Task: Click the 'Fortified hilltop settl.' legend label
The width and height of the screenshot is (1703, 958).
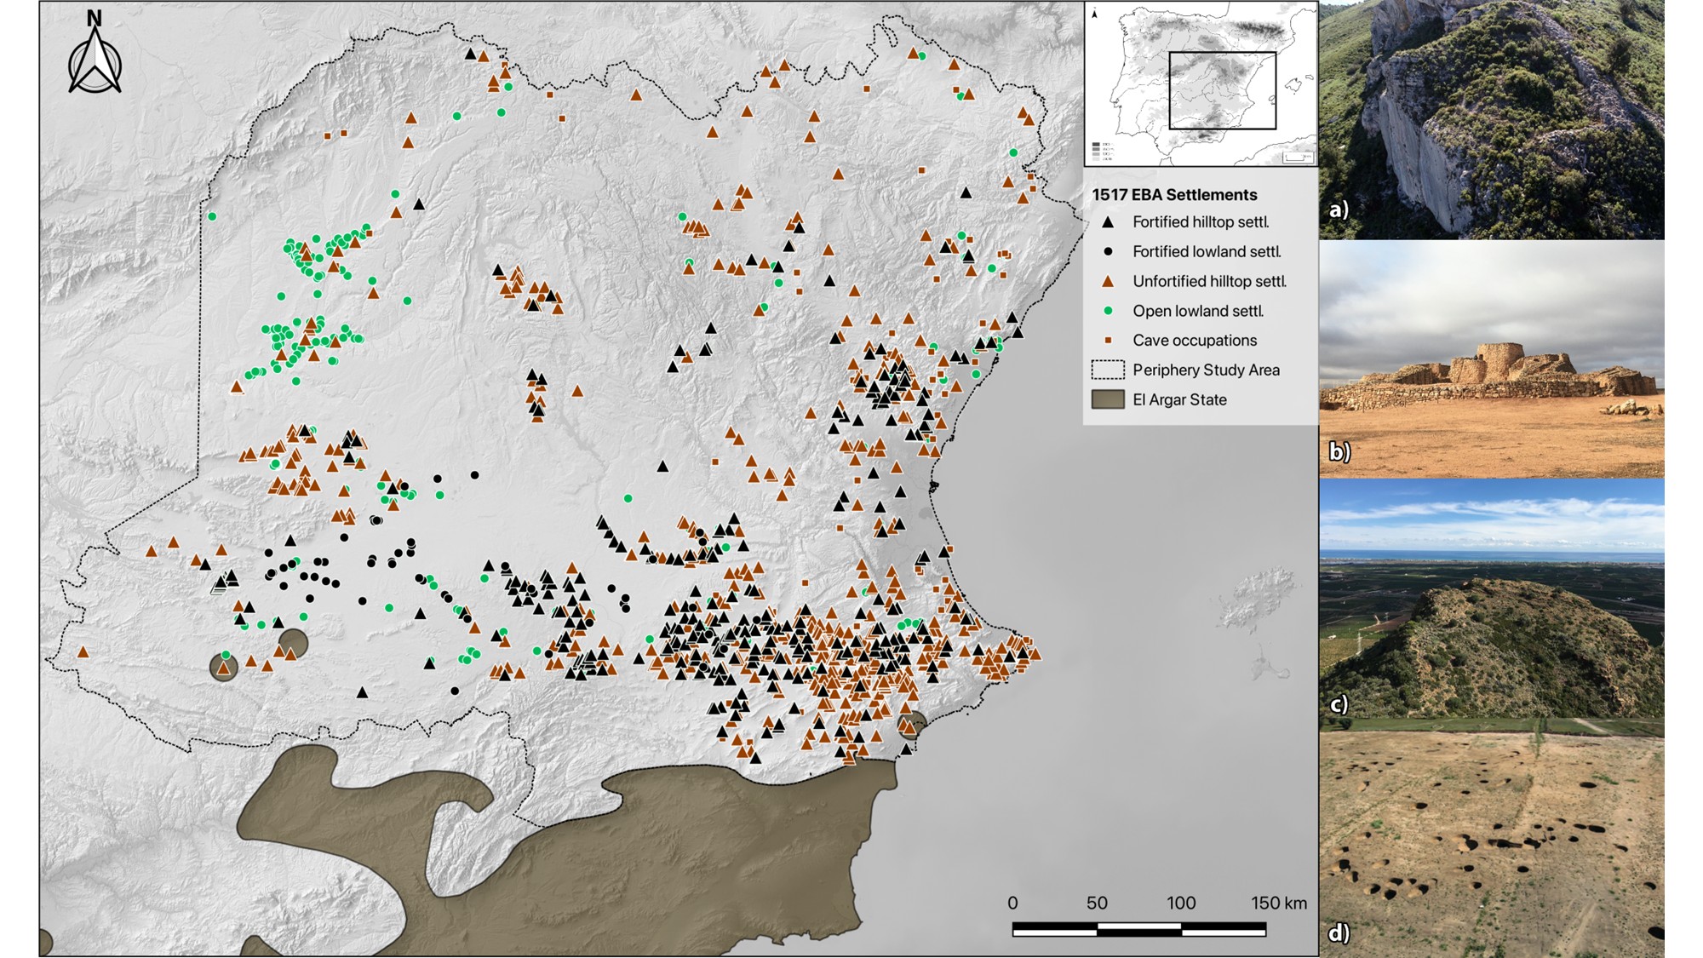Action: 1201,222
